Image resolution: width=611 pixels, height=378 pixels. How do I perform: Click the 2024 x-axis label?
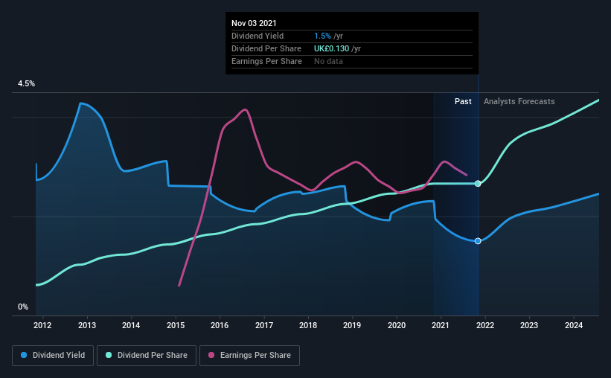pyautogui.click(x=574, y=325)
